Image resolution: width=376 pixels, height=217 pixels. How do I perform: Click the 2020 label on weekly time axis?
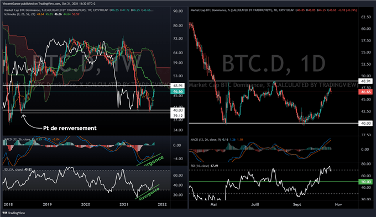(x=86, y=204)
